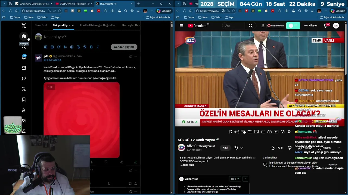Open Yayın bookmarks folder in right browser
348x195 pixels.
point(229,17)
